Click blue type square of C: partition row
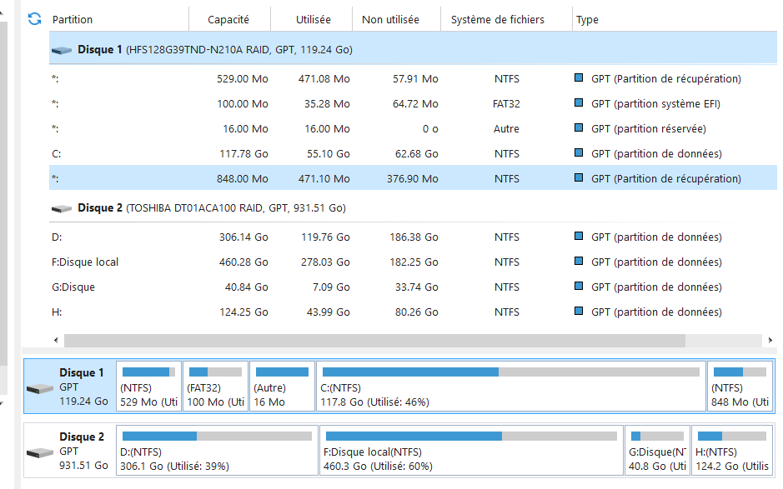 579,152
